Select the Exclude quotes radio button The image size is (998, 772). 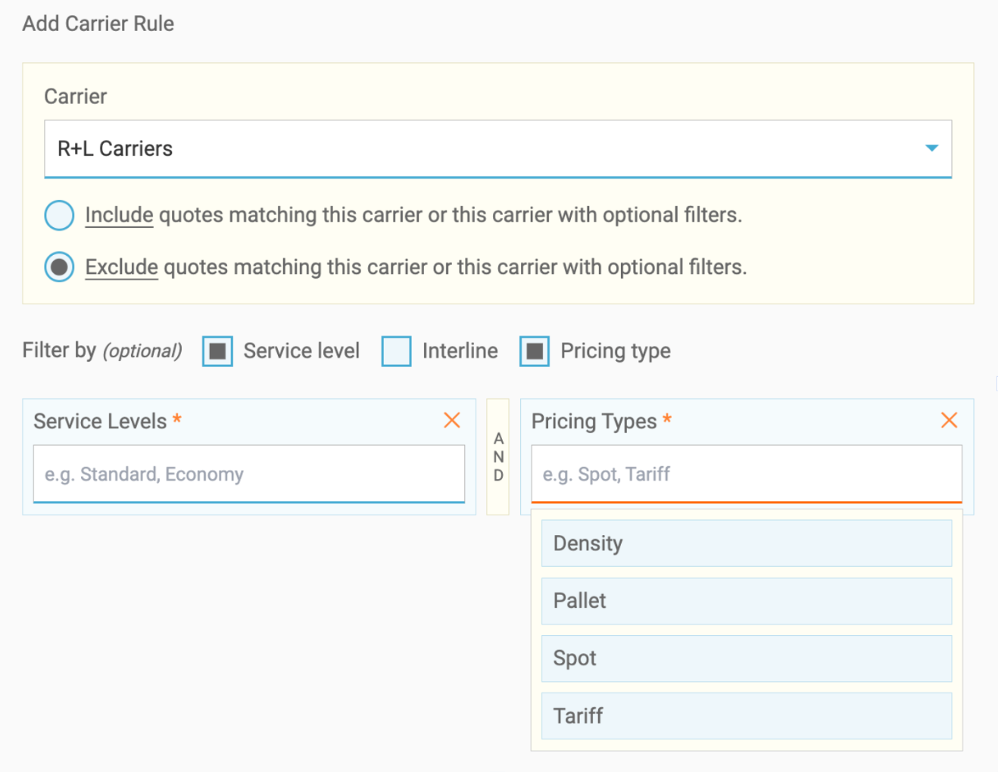pyautogui.click(x=59, y=267)
